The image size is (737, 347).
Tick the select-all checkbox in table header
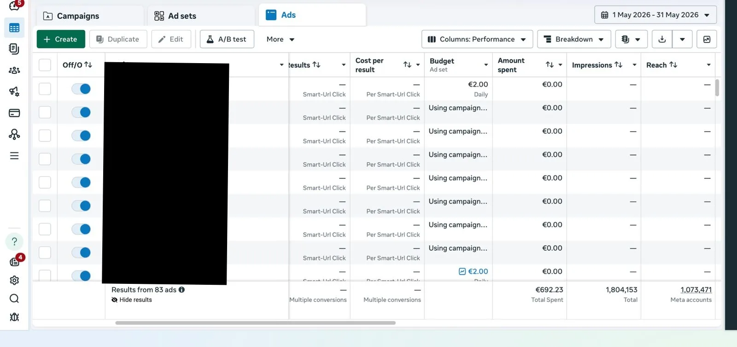tap(45, 65)
